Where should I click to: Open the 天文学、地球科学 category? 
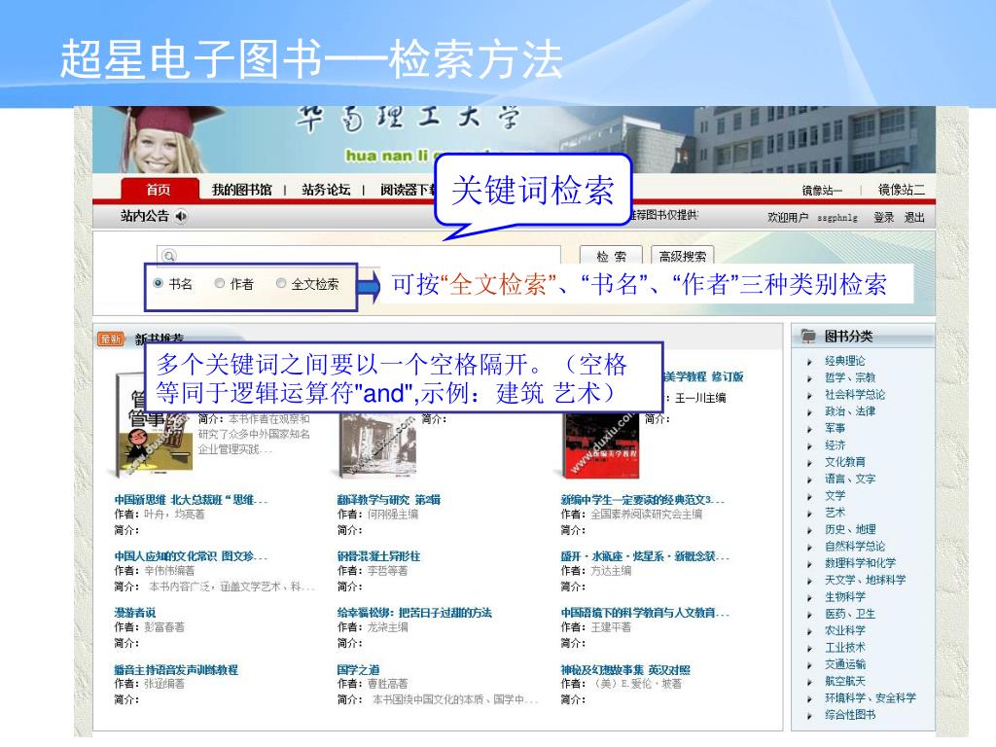coord(865,580)
